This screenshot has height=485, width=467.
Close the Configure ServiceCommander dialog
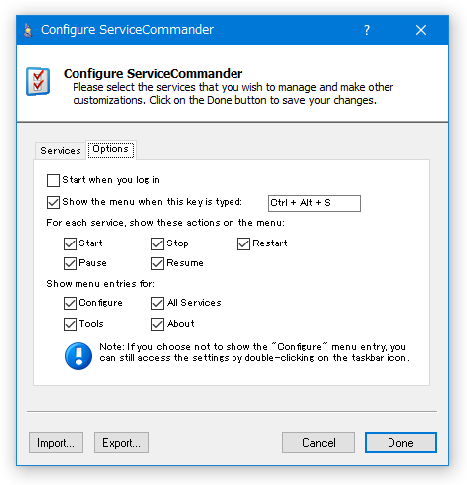click(x=421, y=30)
